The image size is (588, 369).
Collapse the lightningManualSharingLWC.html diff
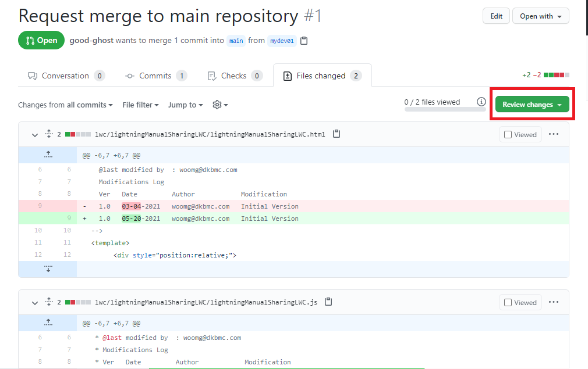(34, 134)
